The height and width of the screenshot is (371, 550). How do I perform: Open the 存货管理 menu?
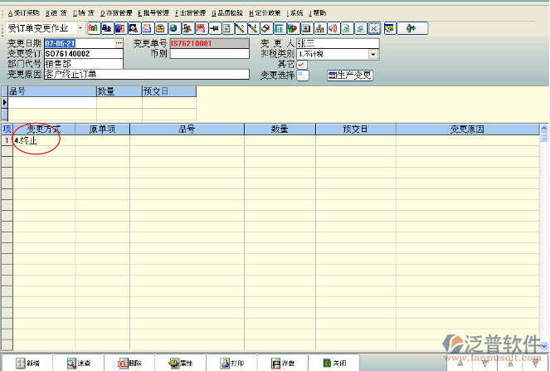[x=116, y=13]
